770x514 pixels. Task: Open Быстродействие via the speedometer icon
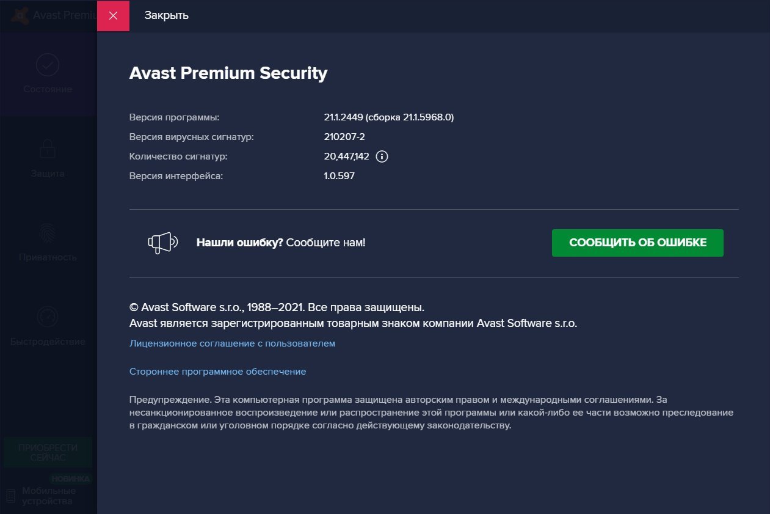(48, 317)
